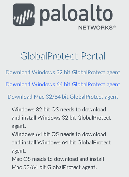Viewport: 129px width, 177px height.
Task: Click the Palo Alto Networks logo icon
Action: 24,14
